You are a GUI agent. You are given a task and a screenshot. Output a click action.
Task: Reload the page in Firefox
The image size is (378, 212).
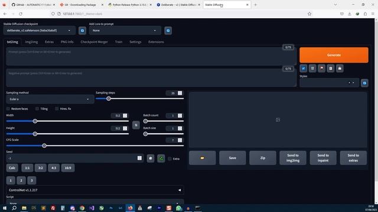tap(21, 14)
